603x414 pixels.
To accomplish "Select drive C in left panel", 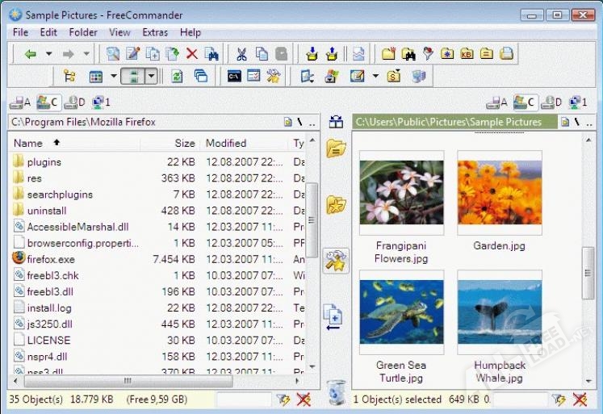I will coord(48,102).
